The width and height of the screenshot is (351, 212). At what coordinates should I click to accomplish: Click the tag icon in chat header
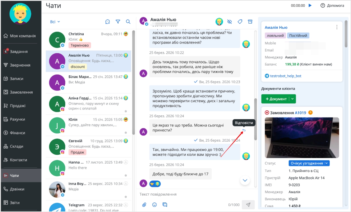click(240, 22)
